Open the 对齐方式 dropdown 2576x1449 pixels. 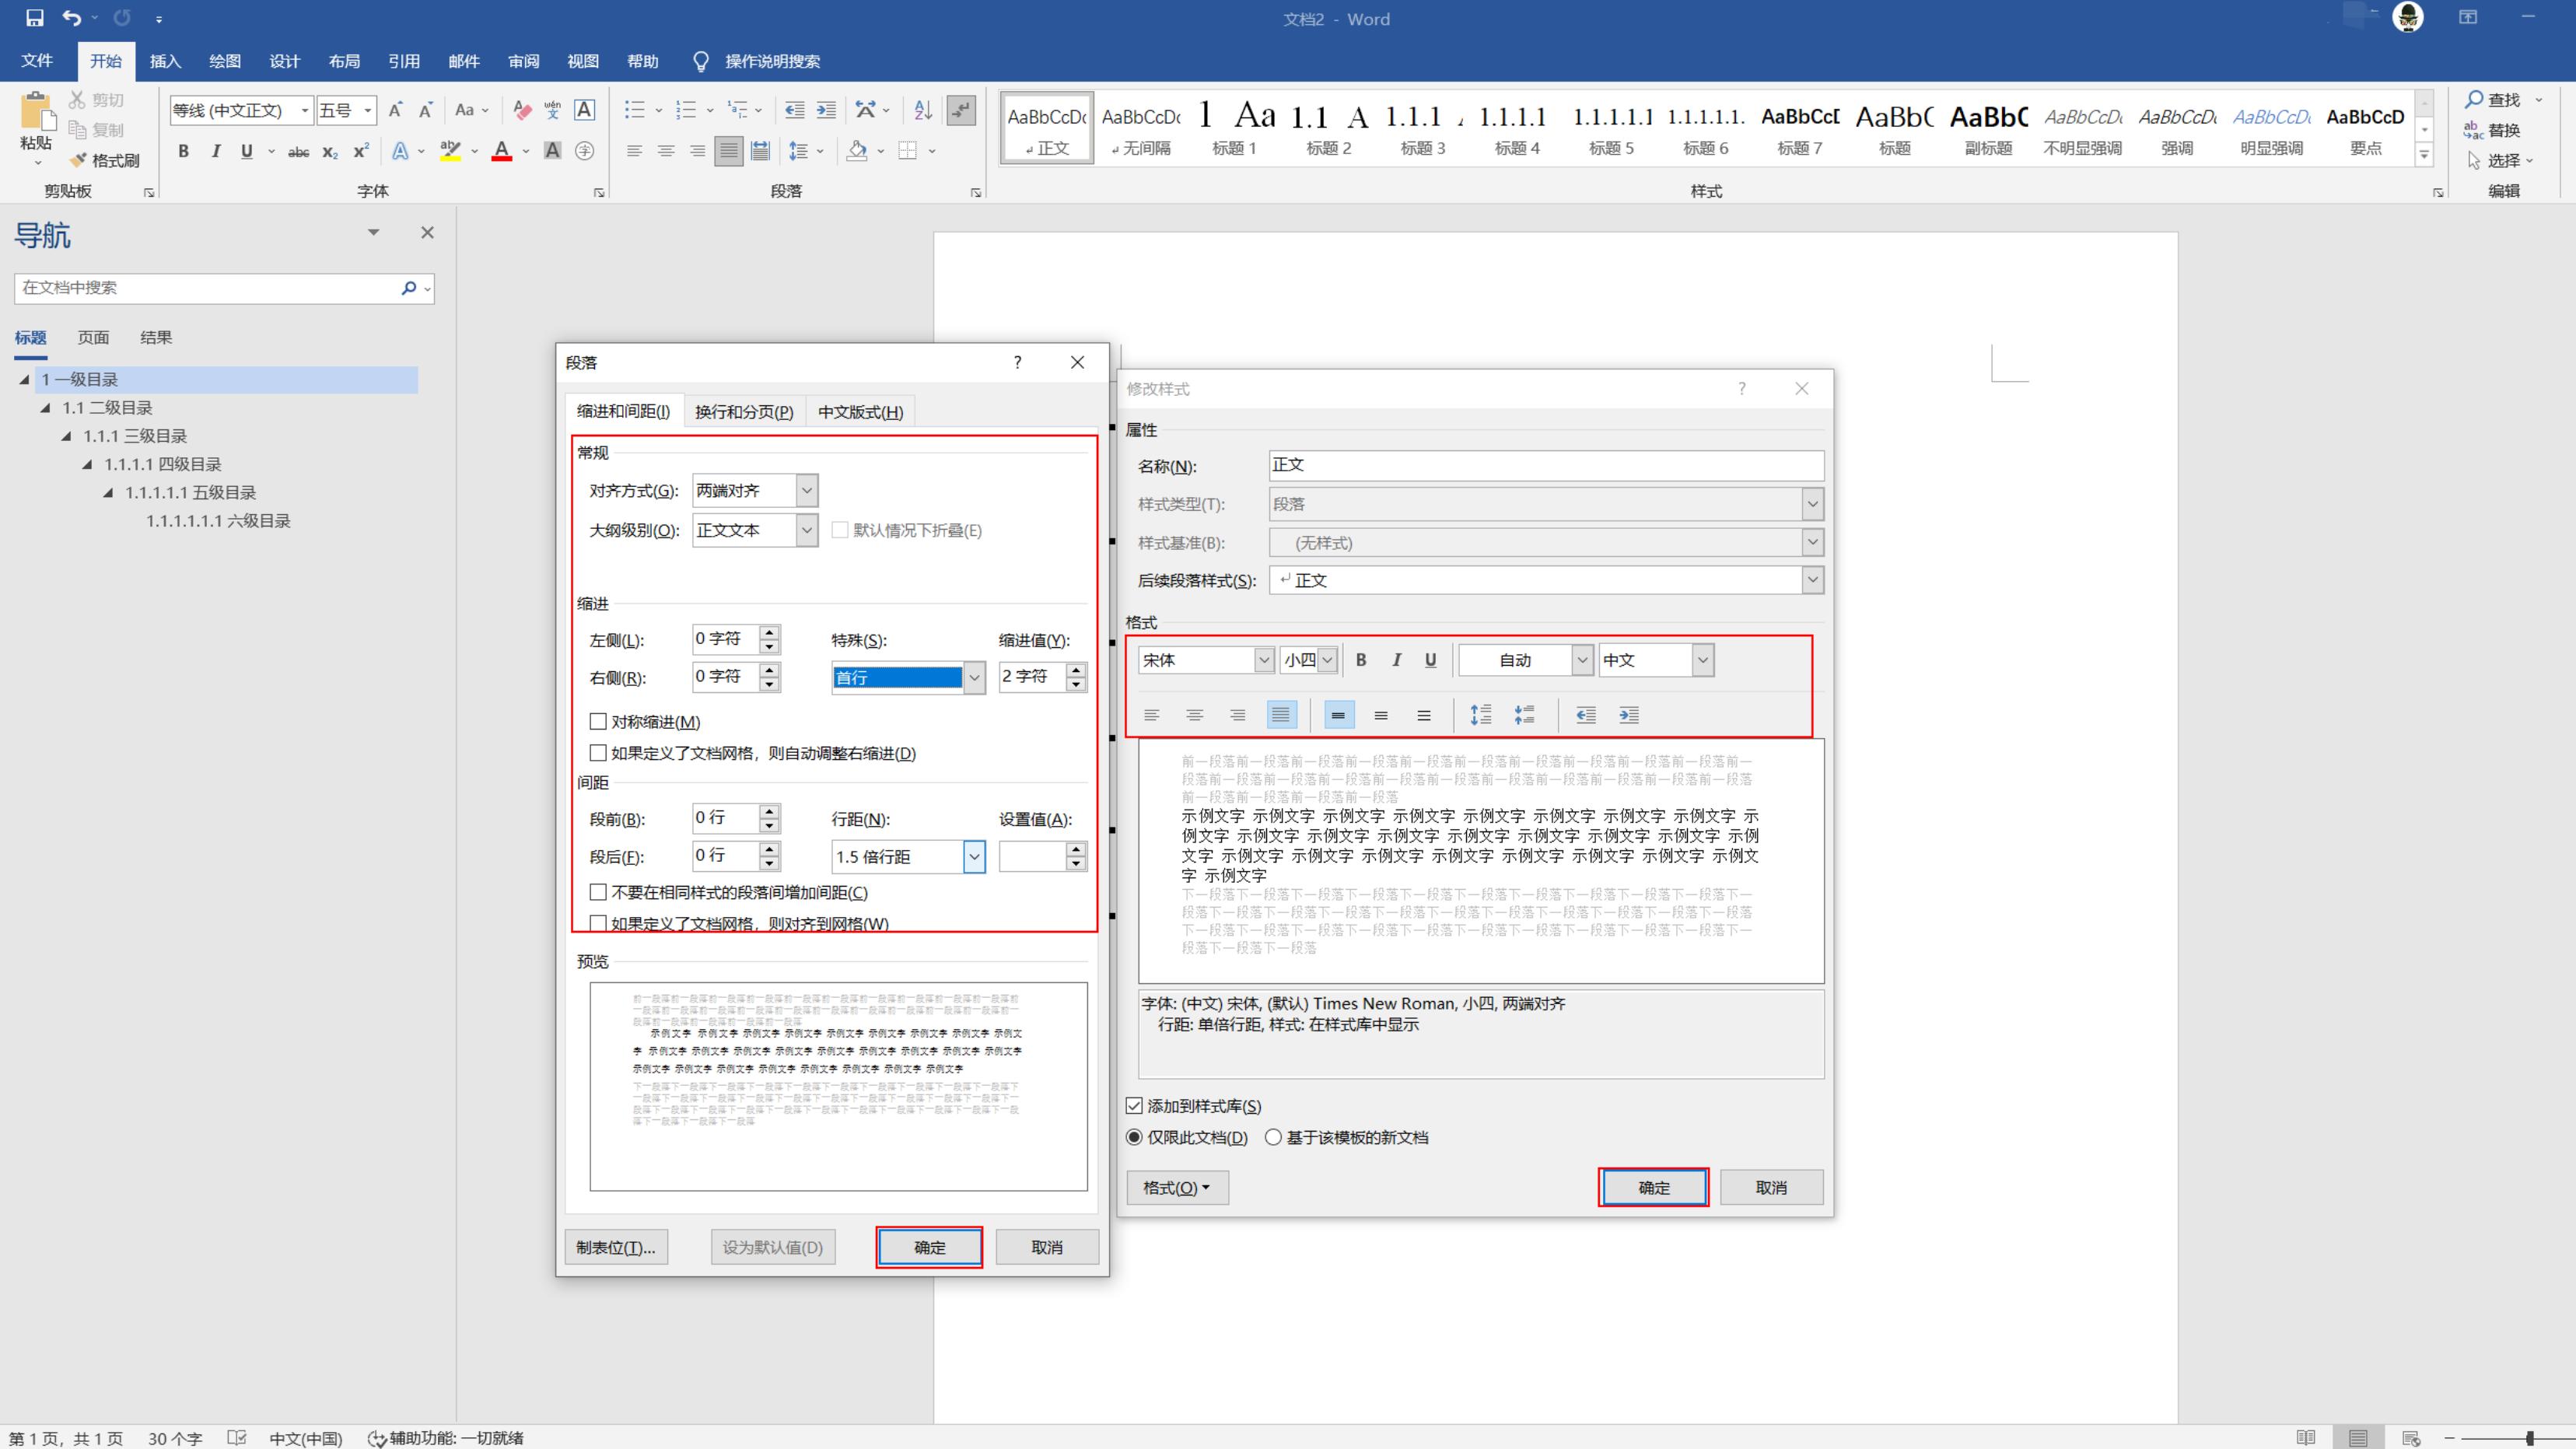tap(807, 490)
